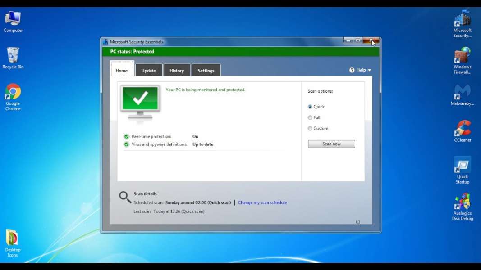Click the 'Real-time protection:' label
481x270 pixels.
[151, 136]
